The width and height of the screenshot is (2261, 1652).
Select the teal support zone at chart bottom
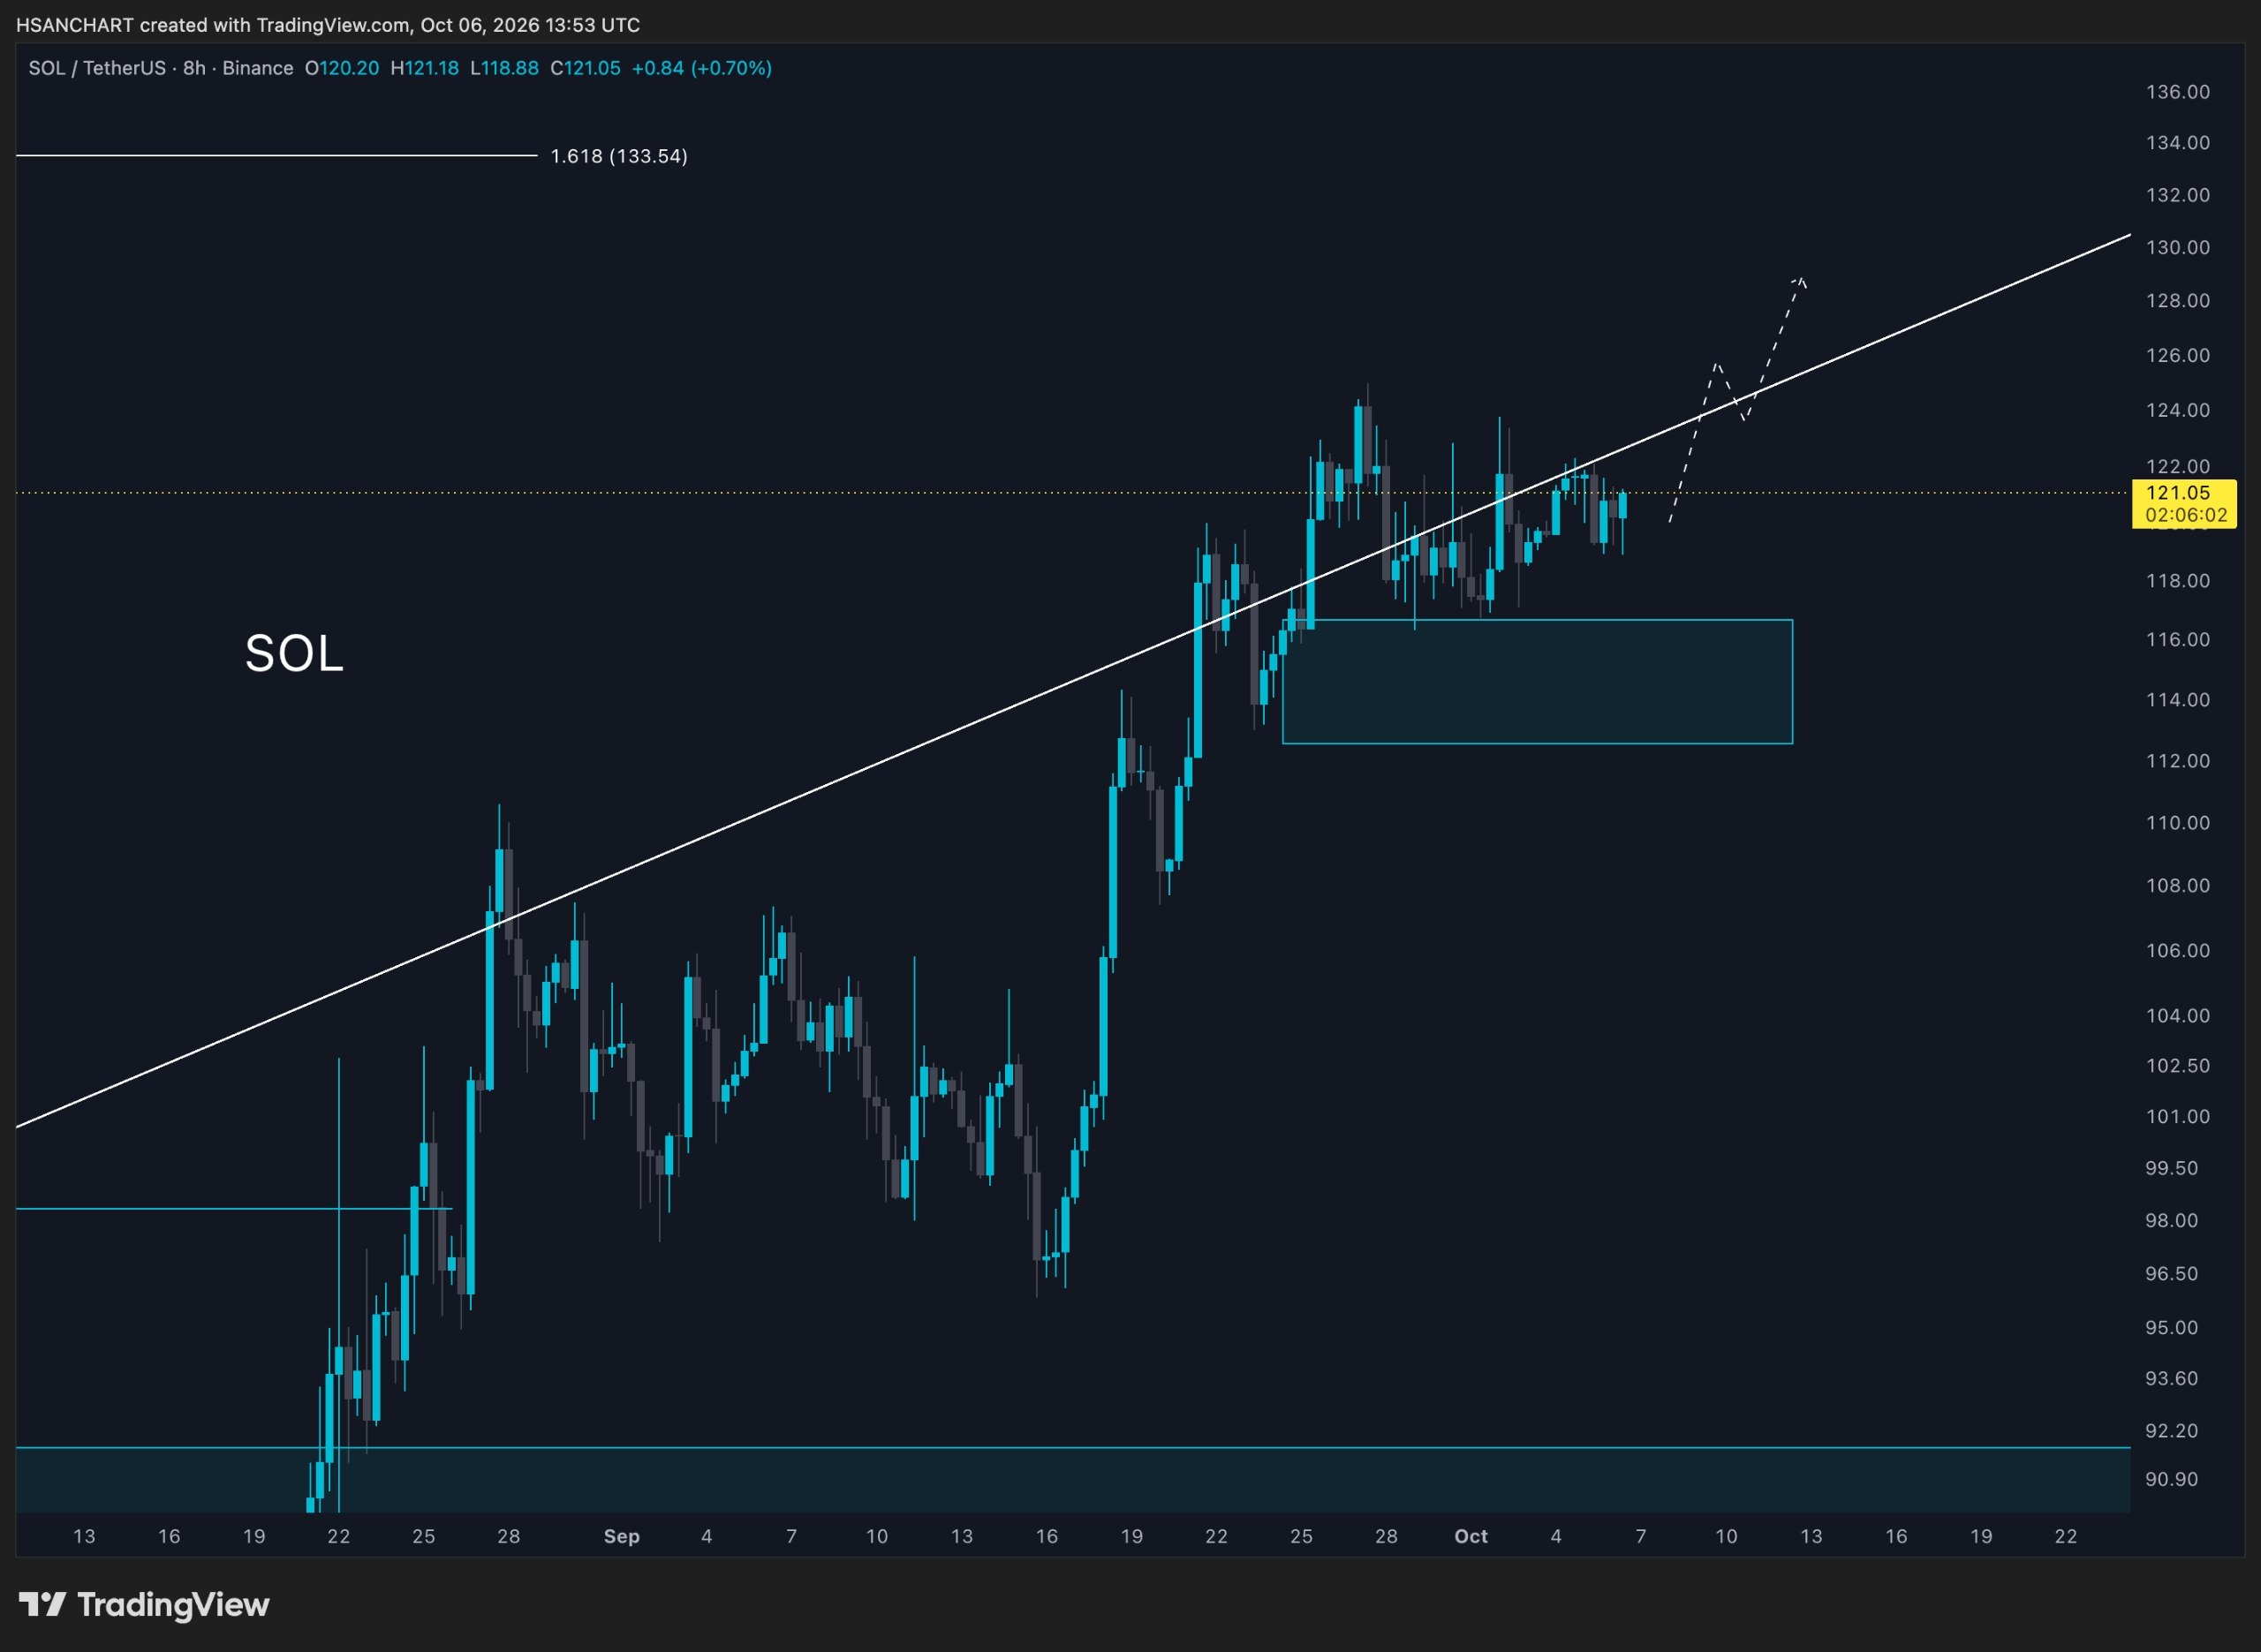[x=1073, y=1479]
